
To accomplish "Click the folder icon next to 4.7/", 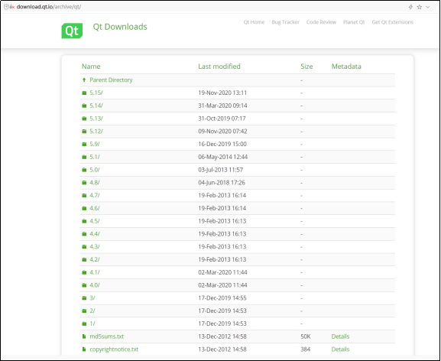I will click(x=84, y=195).
